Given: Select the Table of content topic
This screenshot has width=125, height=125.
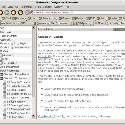Looking at the screenshot, I should click(x=9, y=36).
